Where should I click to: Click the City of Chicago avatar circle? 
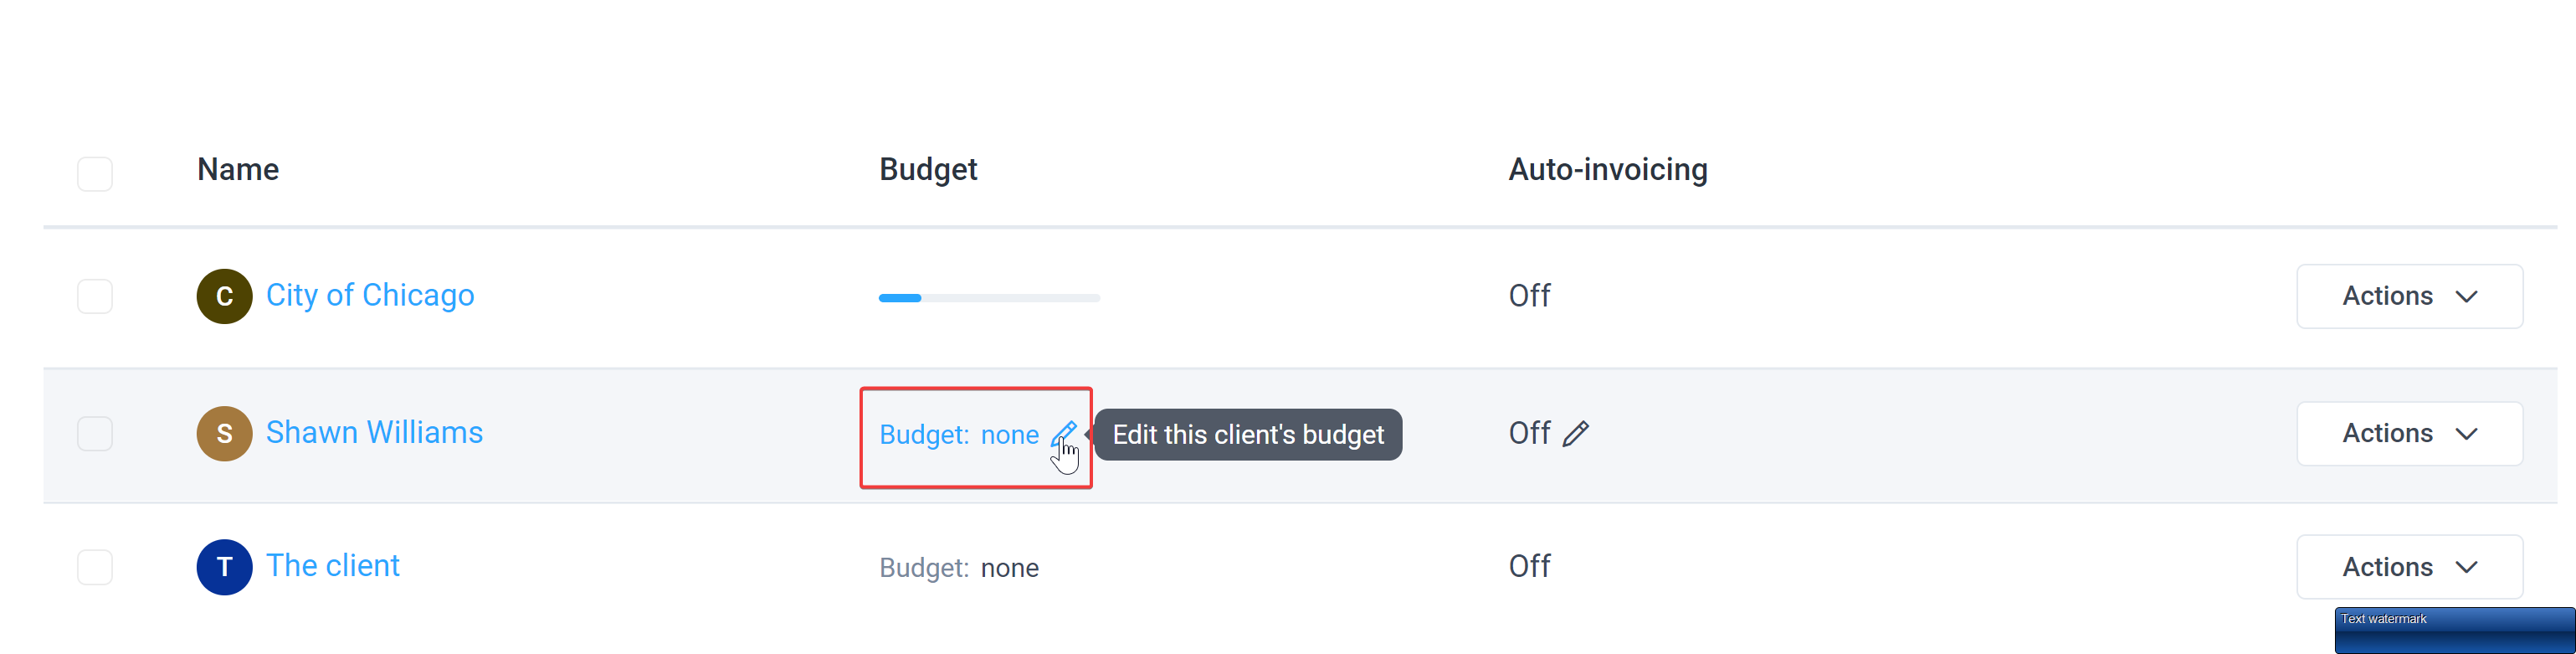224,296
